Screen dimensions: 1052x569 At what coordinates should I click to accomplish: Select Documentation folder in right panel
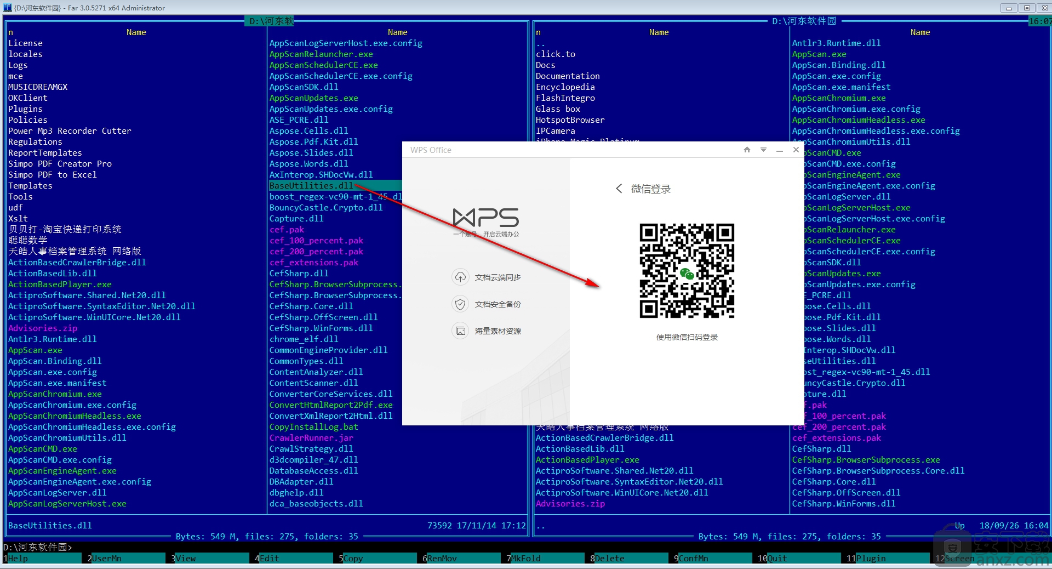click(x=568, y=76)
